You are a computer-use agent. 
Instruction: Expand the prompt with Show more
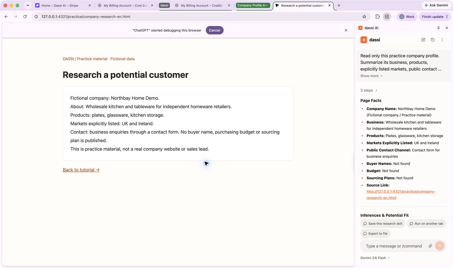pos(372,76)
